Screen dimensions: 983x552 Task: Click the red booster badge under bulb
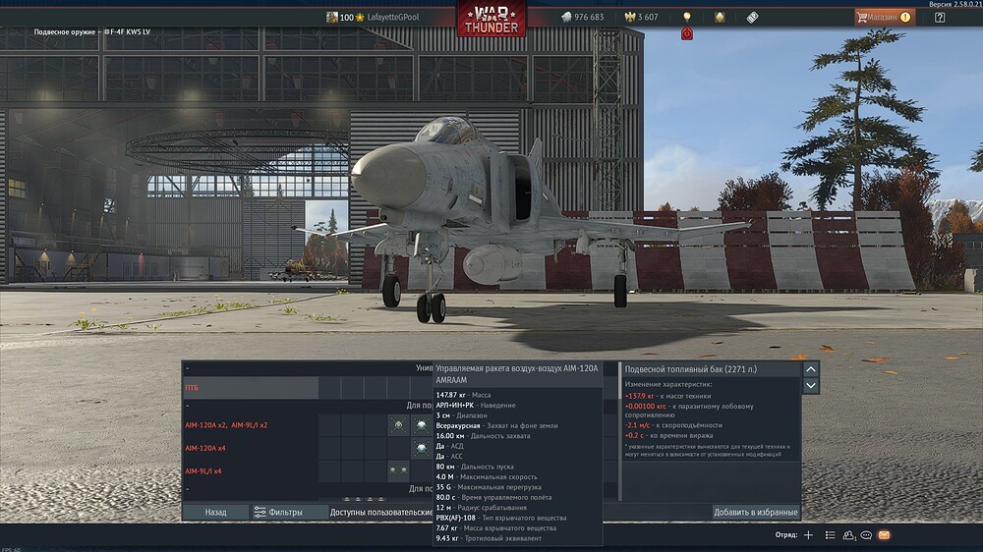tap(687, 33)
